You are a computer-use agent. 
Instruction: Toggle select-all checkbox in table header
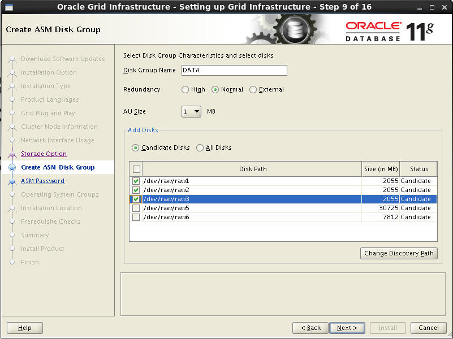point(136,169)
